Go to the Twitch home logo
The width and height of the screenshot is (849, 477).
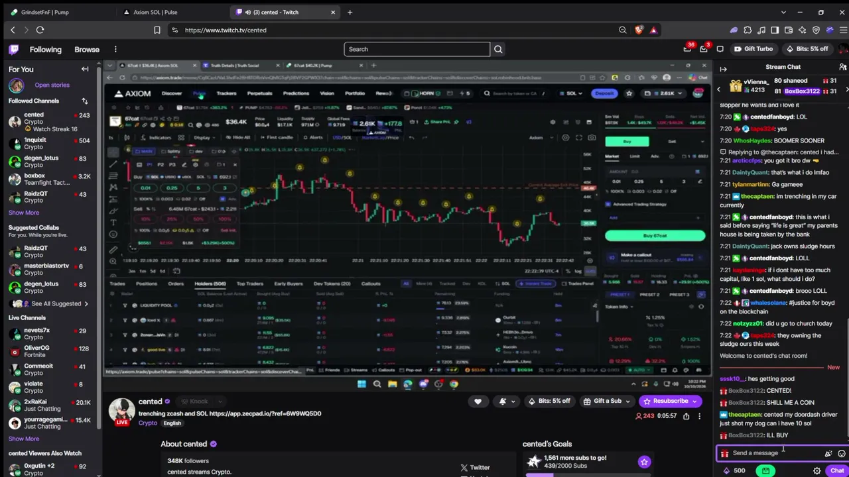tap(13, 49)
